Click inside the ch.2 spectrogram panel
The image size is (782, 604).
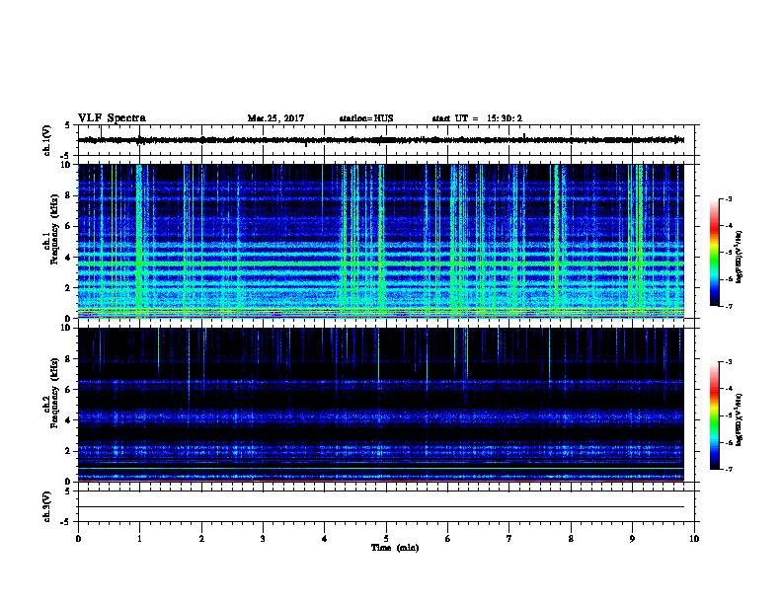point(380,405)
